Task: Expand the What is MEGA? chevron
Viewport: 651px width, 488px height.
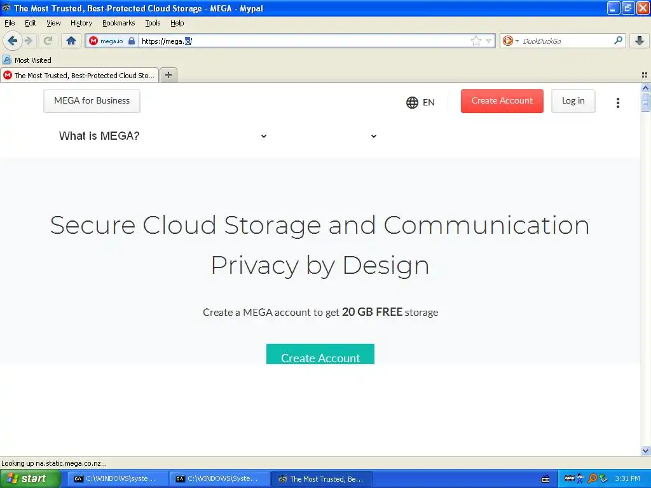Action: pyautogui.click(x=264, y=136)
